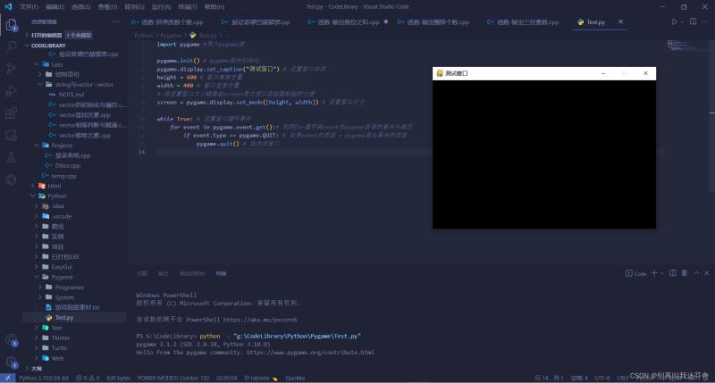Viewport: 715px width, 383px height.
Task: Open the Extensions view
Action: click(x=11, y=112)
